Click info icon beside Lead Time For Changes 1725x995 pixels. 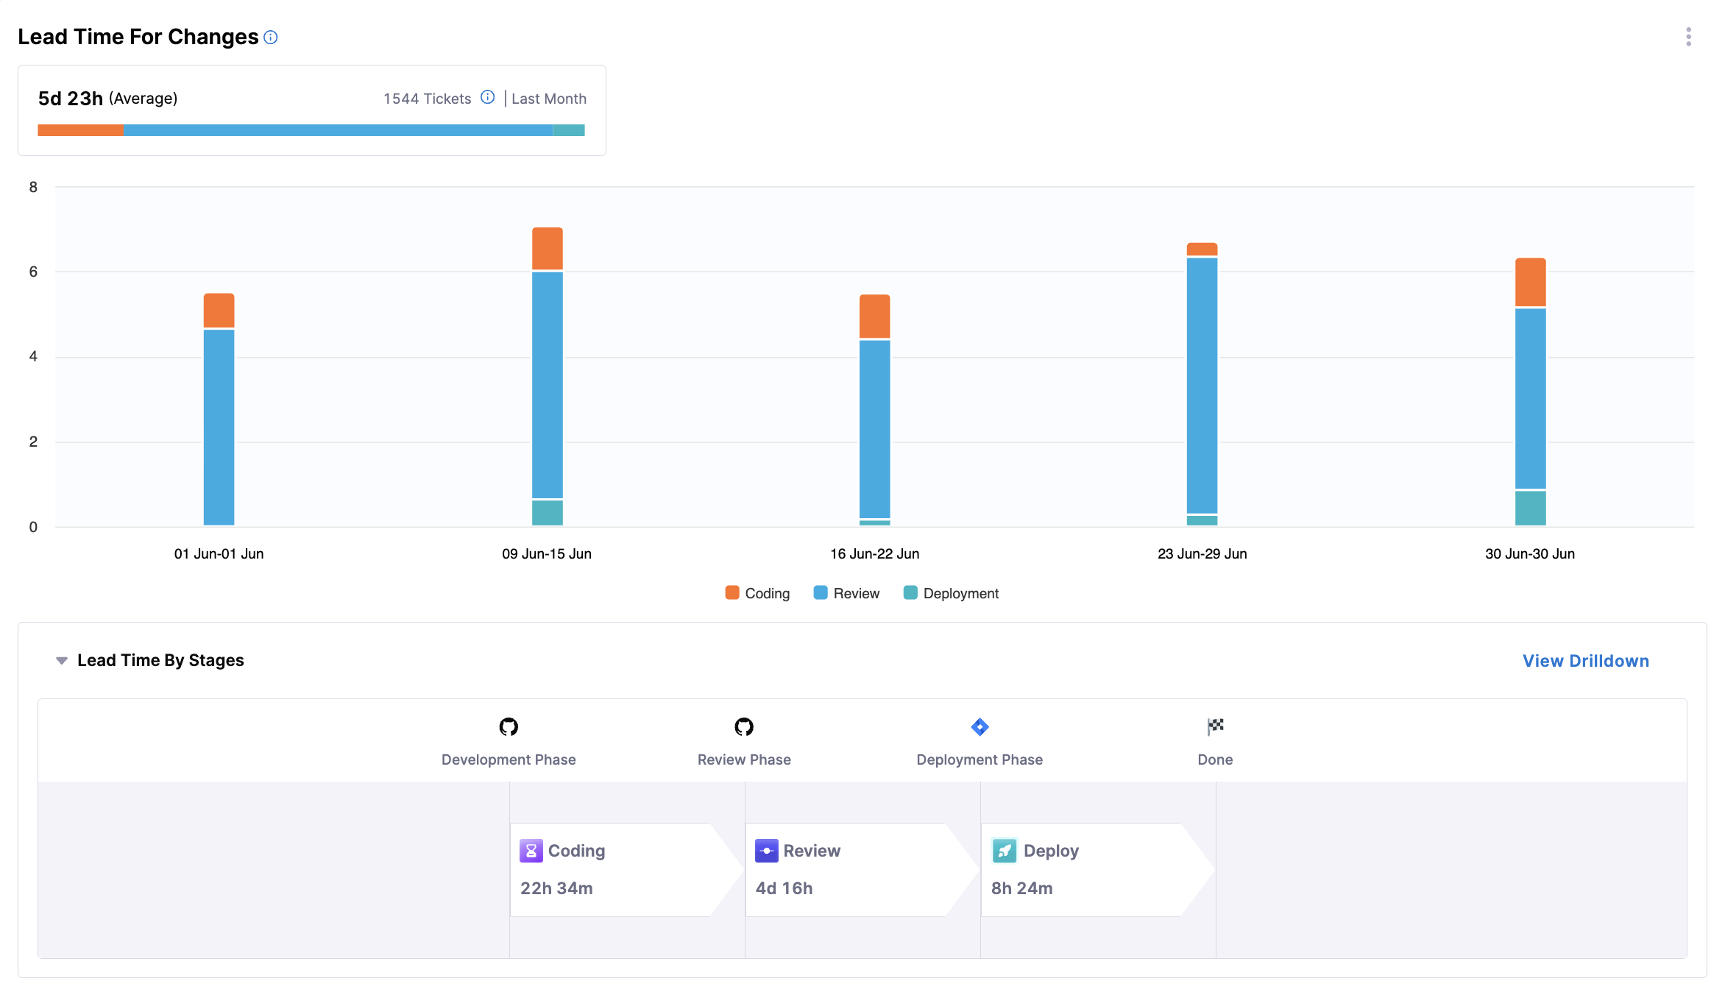(271, 38)
